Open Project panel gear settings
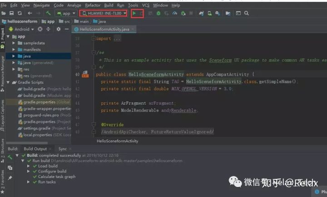This screenshot has width=327, height=197. (x=59, y=29)
